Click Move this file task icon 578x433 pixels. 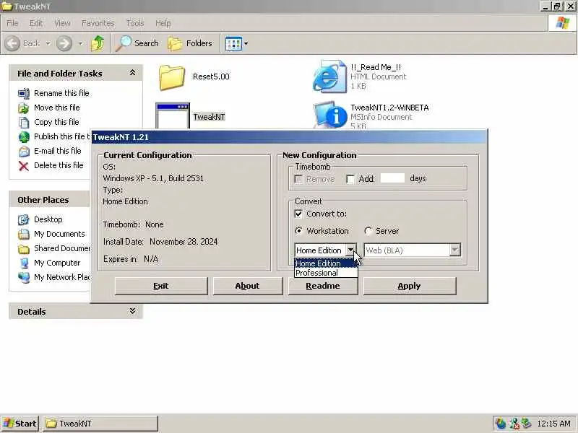point(24,108)
